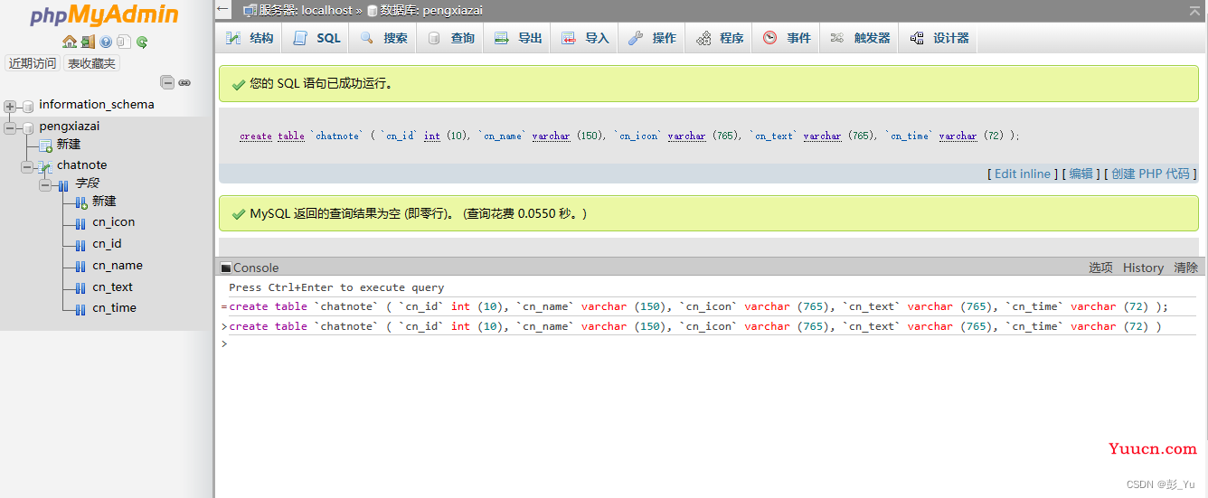Click the 创建 PHP 代码 link
Image resolution: width=1208 pixels, height=498 pixels.
tap(1151, 174)
